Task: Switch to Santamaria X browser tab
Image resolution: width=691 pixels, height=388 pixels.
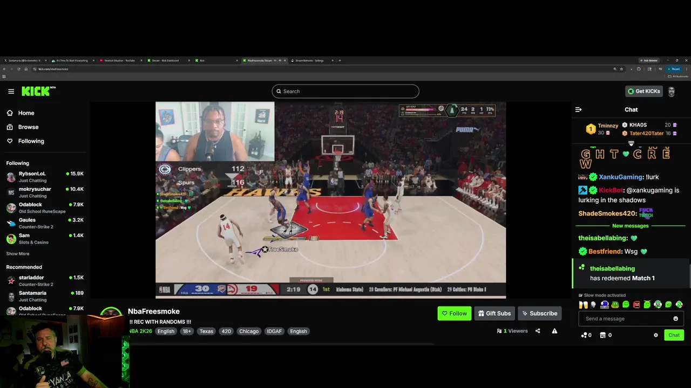Action: (x=24, y=60)
